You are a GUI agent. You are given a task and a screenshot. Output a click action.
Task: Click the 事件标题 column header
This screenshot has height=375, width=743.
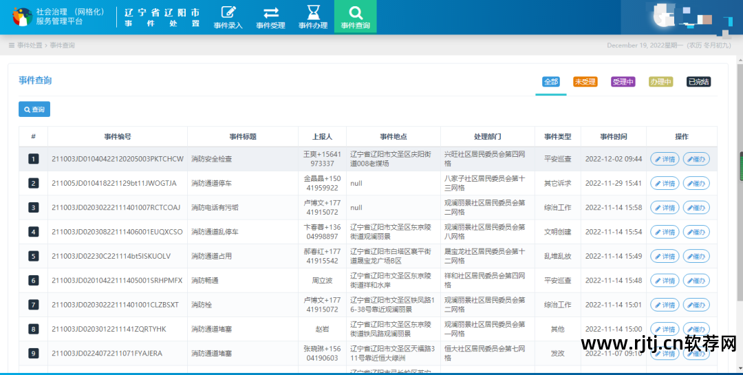point(243,136)
